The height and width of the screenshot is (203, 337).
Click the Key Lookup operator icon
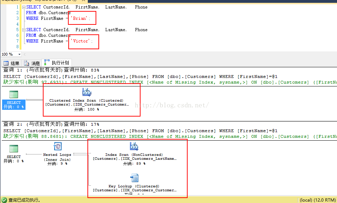coord(134,178)
